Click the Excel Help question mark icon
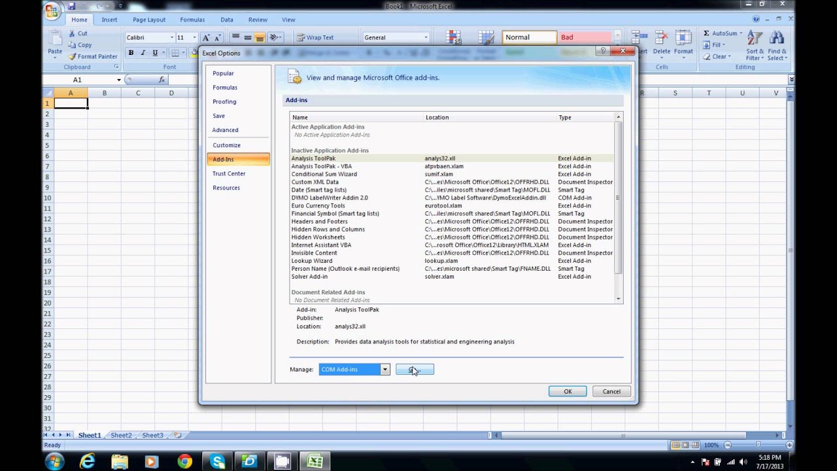The width and height of the screenshot is (837, 471). coord(755,20)
